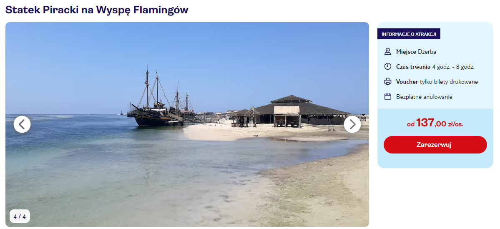Click the Statek Piracki na Wyspę Flamingów title
The width and height of the screenshot is (500, 229).
point(97,10)
